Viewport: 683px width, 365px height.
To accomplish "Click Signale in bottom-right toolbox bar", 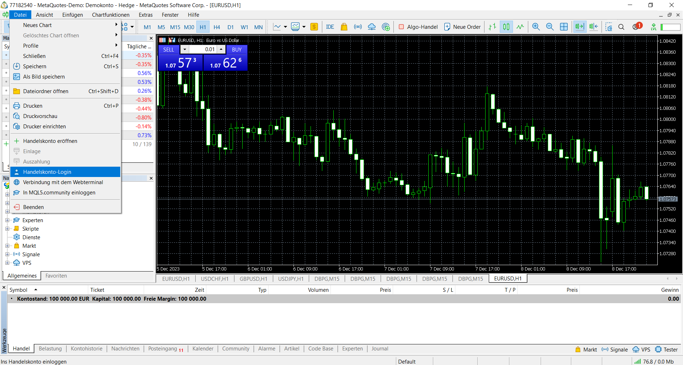I will pos(615,350).
